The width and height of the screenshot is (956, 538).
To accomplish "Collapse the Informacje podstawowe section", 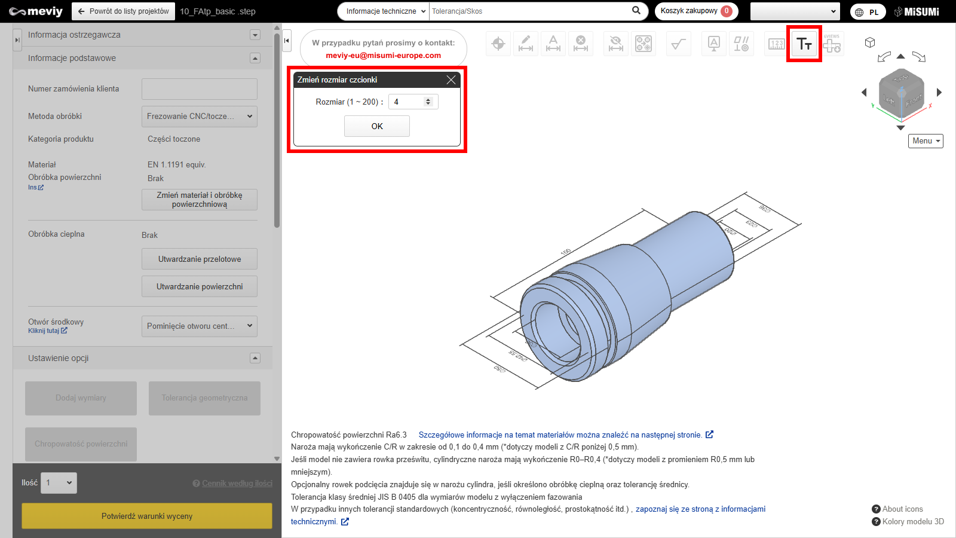I will (x=255, y=58).
